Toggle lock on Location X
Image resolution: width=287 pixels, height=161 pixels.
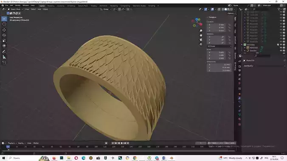229,25
